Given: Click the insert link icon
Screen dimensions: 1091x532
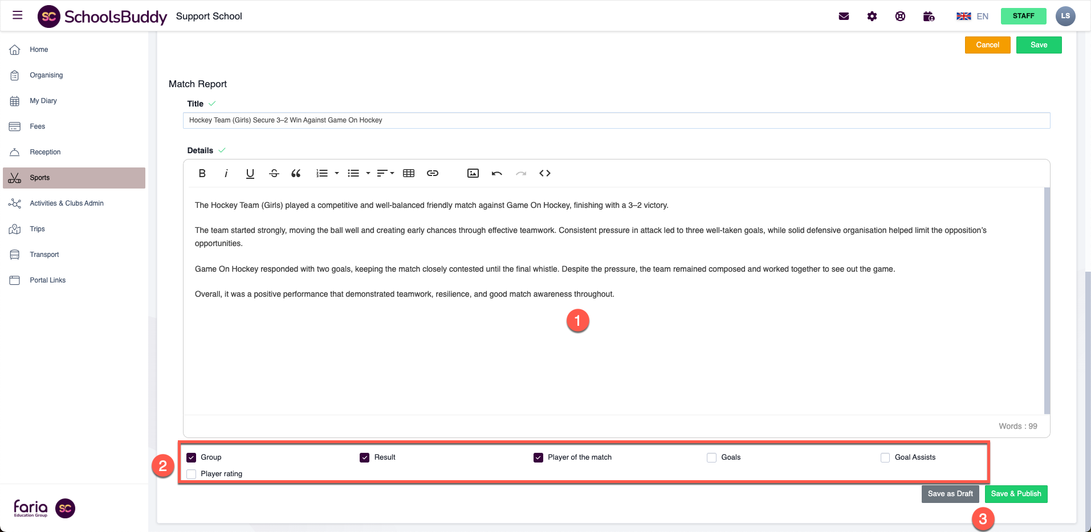Looking at the screenshot, I should (x=433, y=173).
